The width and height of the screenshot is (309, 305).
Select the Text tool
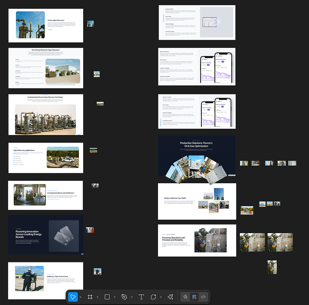click(x=141, y=297)
